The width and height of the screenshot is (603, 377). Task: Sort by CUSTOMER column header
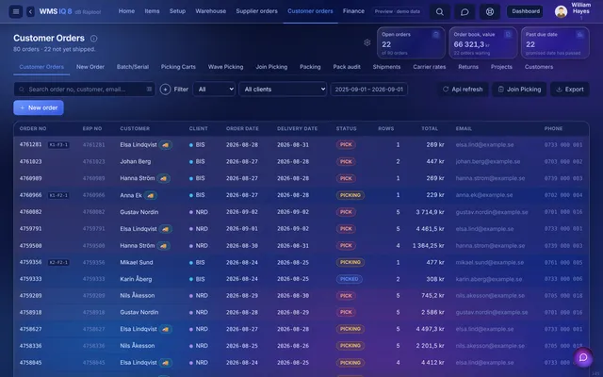[135, 128]
